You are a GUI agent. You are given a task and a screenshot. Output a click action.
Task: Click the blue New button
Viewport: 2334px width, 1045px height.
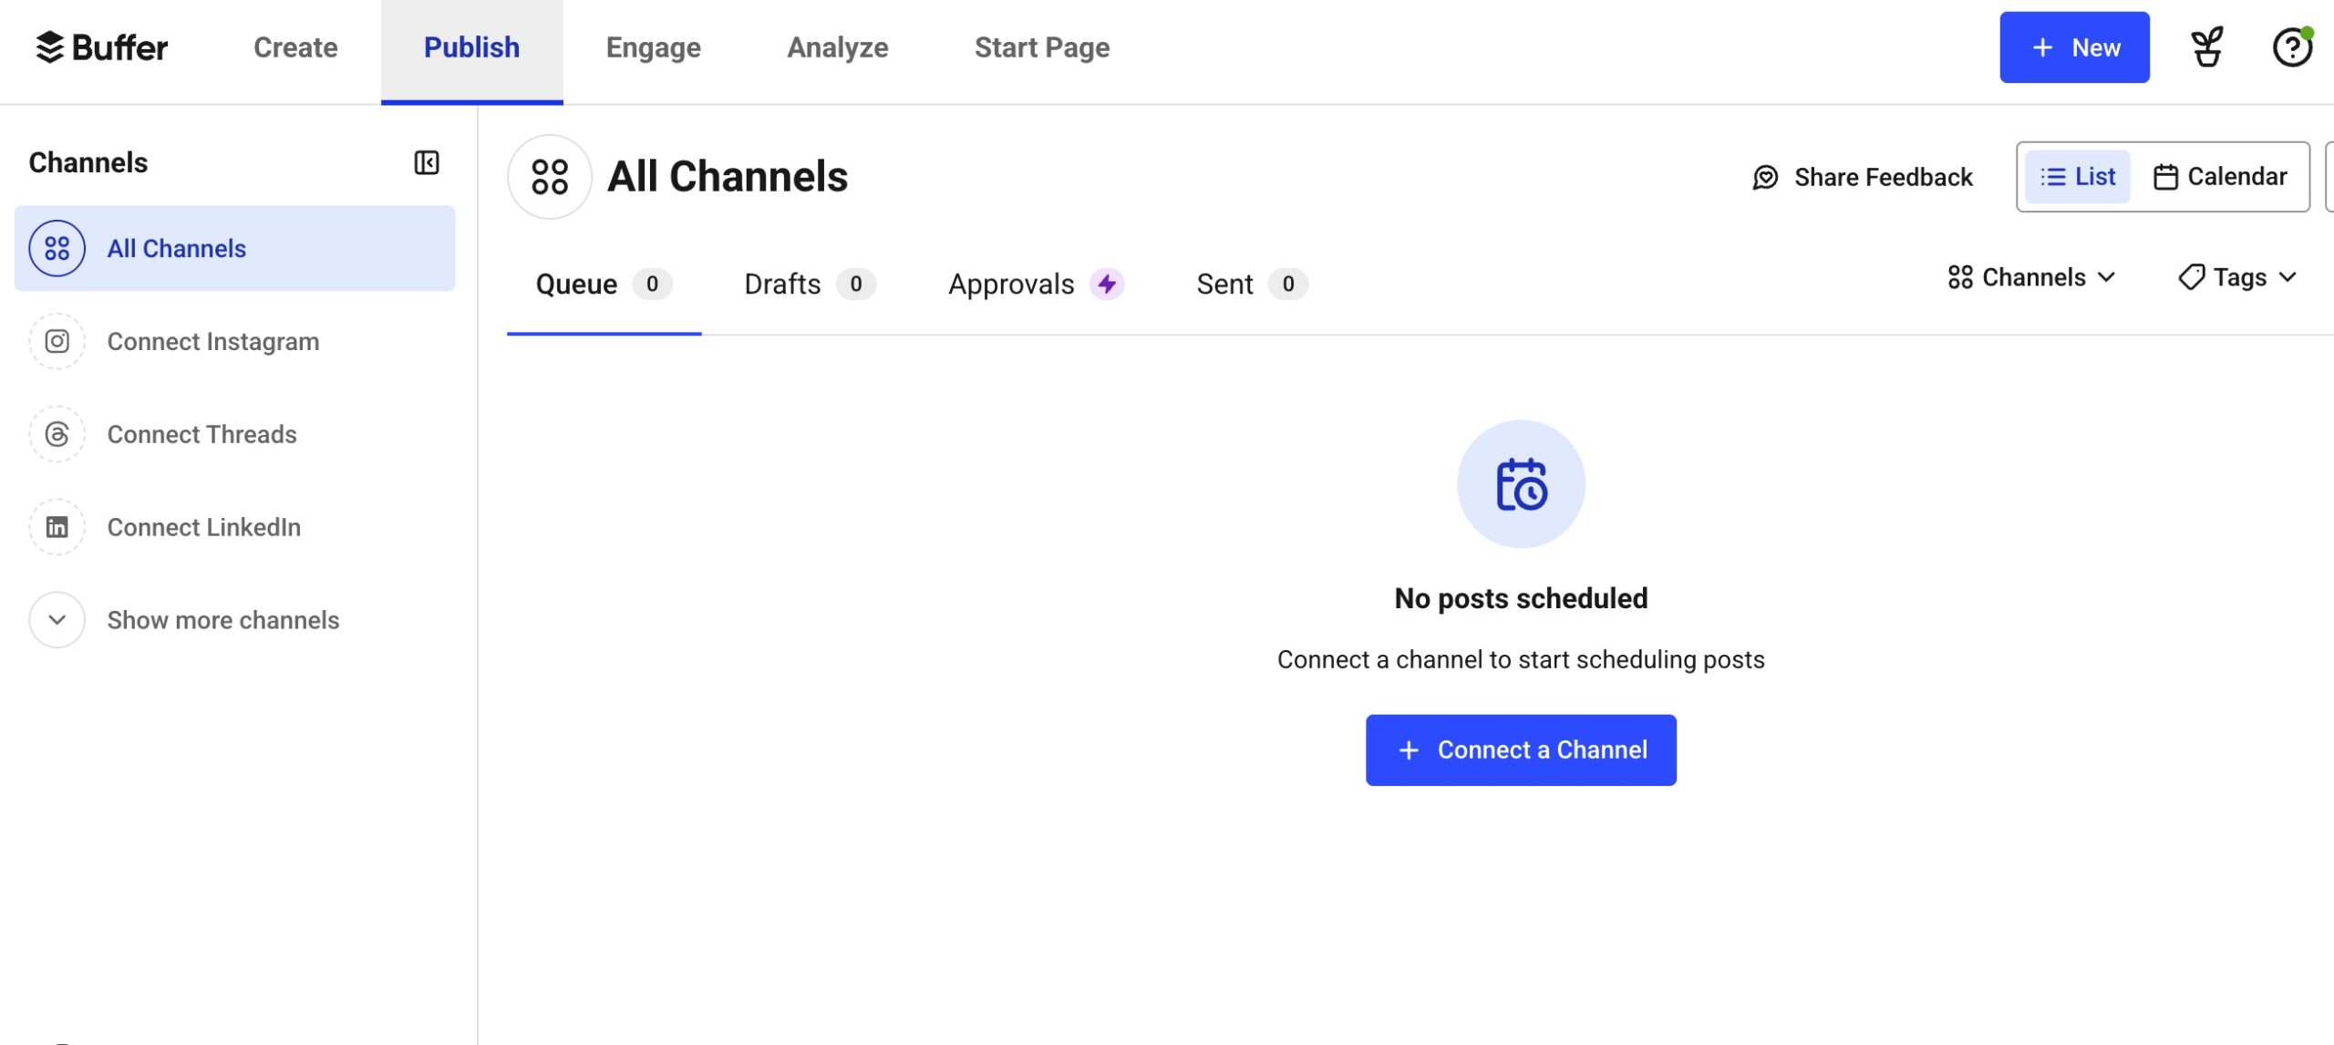click(x=2074, y=47)
